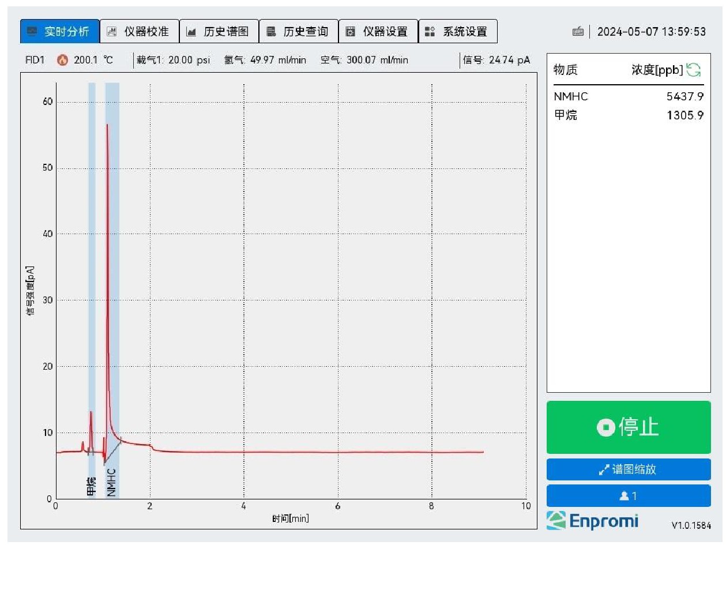The image size is (726, 609).
Task: Click the NMHC peak label on chromatogram
Action: [x=111, y=482]
